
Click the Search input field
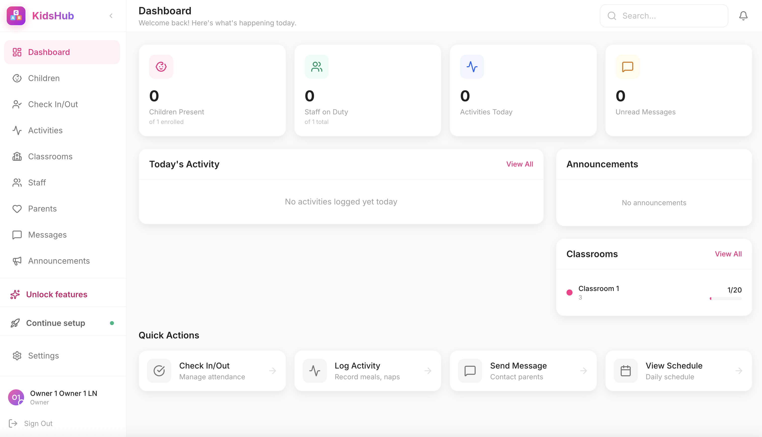[x=664, y=16]
